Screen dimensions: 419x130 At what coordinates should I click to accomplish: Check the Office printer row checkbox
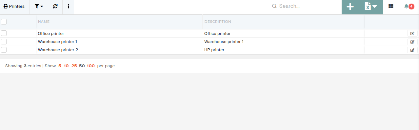click(x=4, y=33)
